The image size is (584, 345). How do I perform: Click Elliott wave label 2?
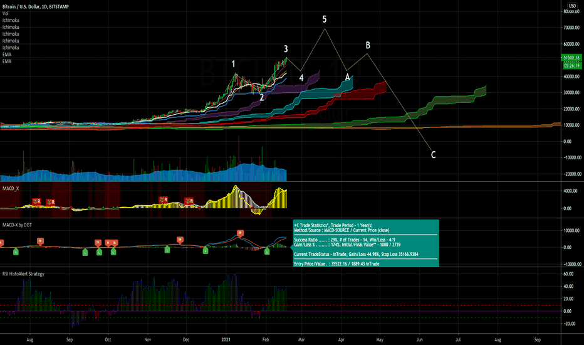point(262,98)
